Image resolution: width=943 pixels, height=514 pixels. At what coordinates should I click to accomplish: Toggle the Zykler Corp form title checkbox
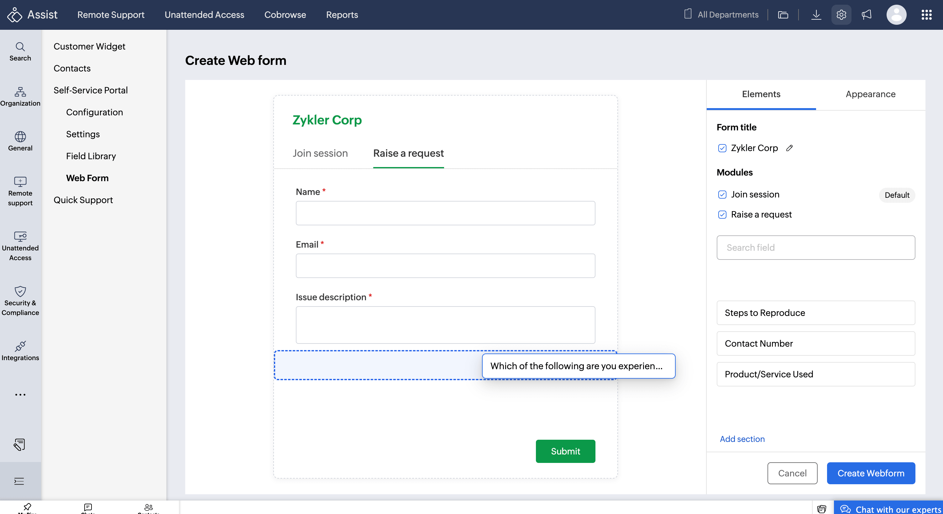(x=722, y=148)
